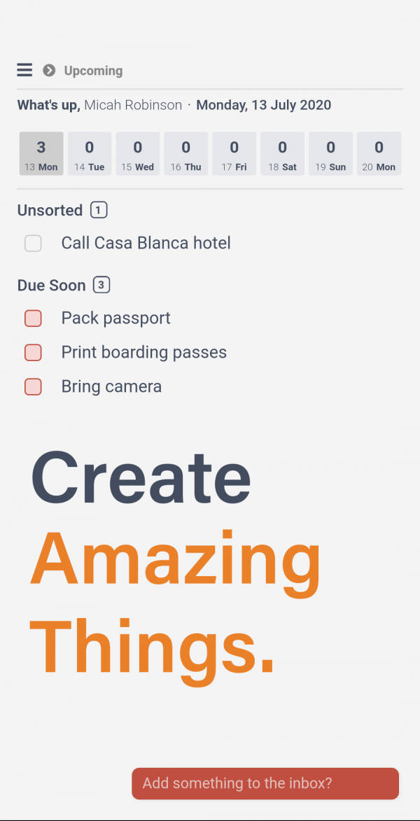Select Monday 20 day tile

point(379,154)
